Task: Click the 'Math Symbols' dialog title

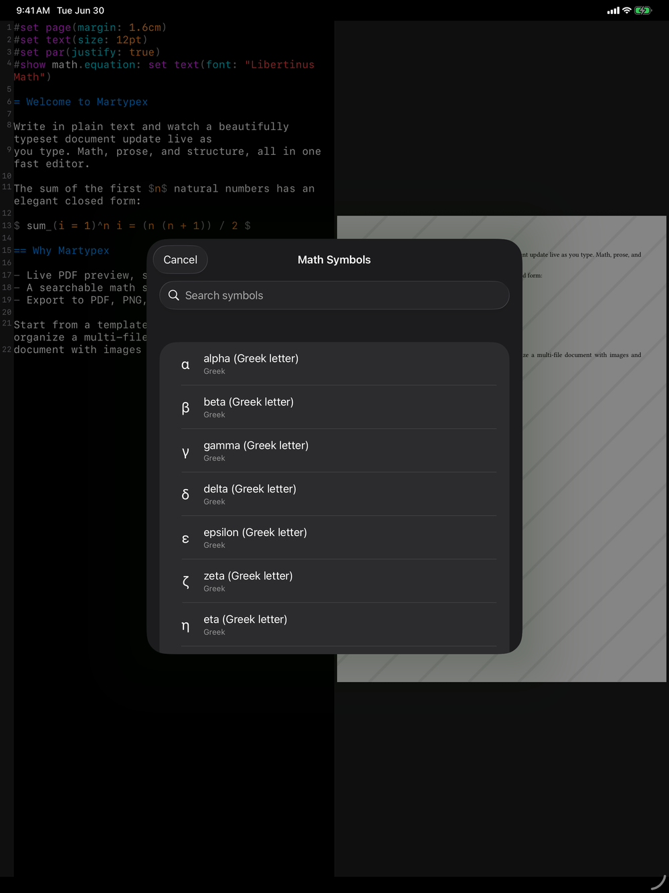Action: coord(334,260)
